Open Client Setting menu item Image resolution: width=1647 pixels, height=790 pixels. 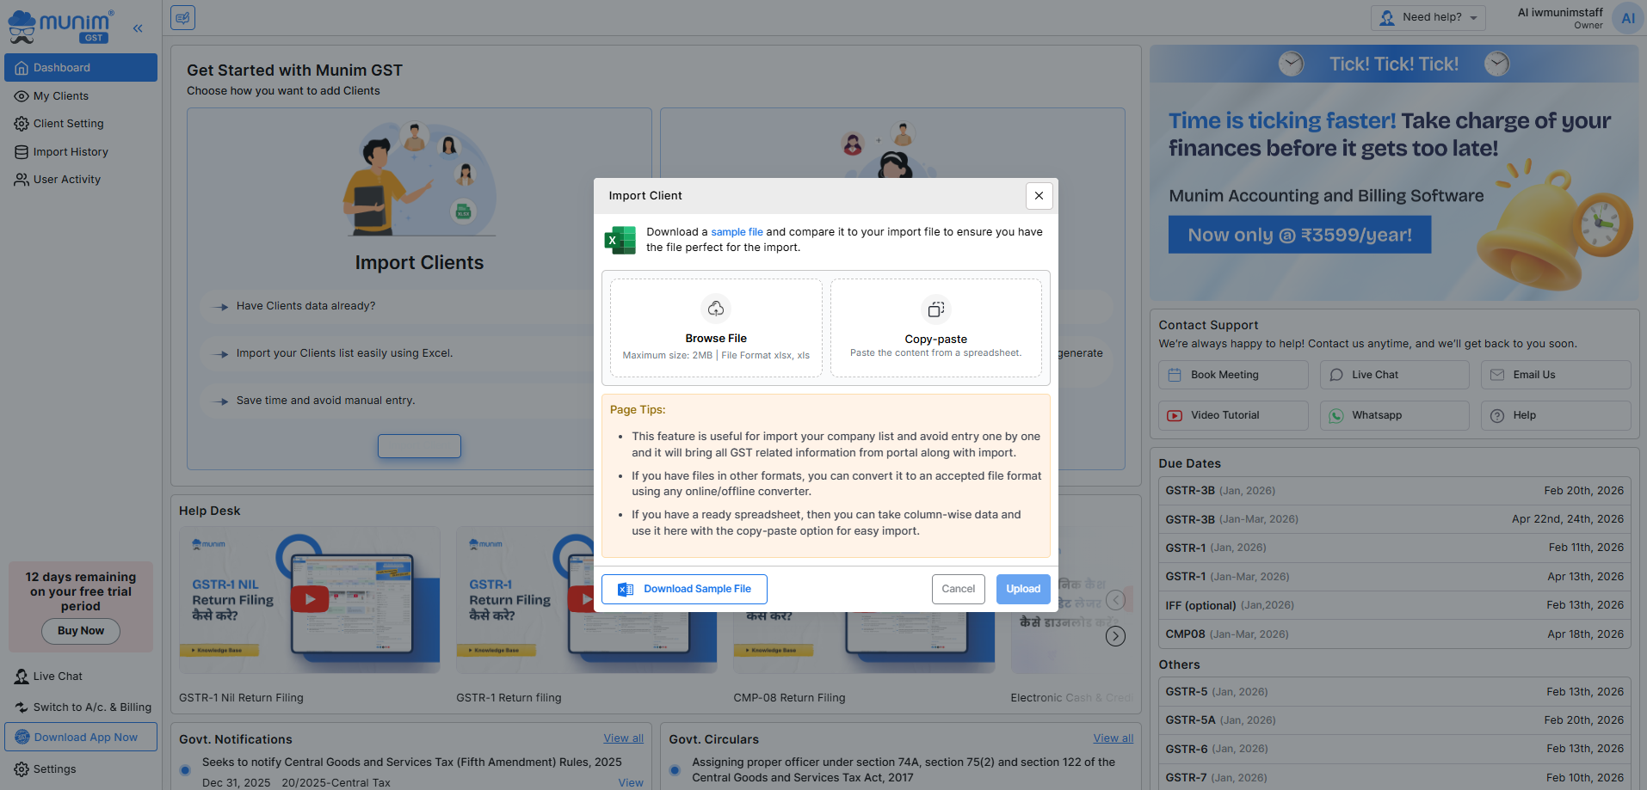click(68, 124)
